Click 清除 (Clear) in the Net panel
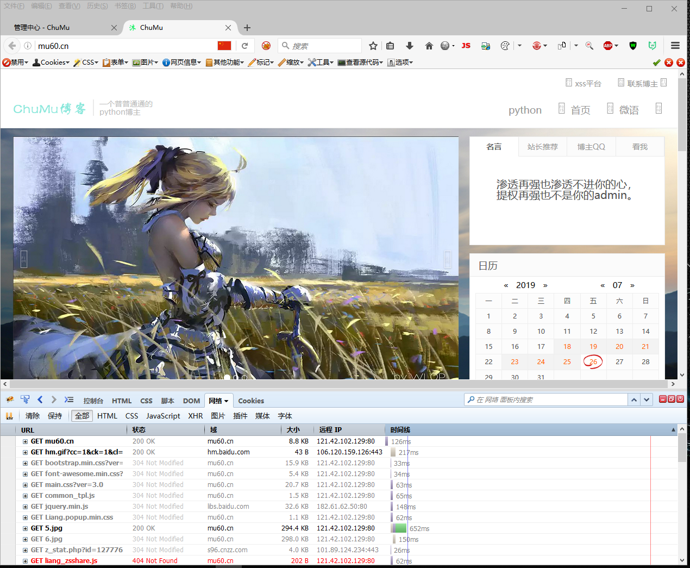690x568 pixels. [33, 416]
